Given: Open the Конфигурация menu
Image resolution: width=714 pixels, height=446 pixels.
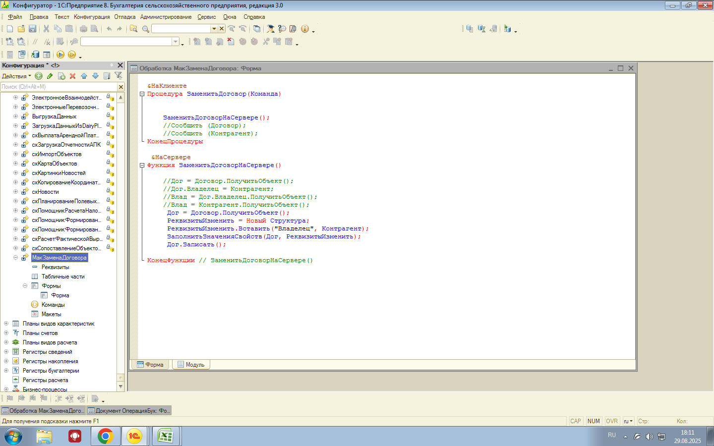Looking at the screenshot, I should [x=92, y=17].
